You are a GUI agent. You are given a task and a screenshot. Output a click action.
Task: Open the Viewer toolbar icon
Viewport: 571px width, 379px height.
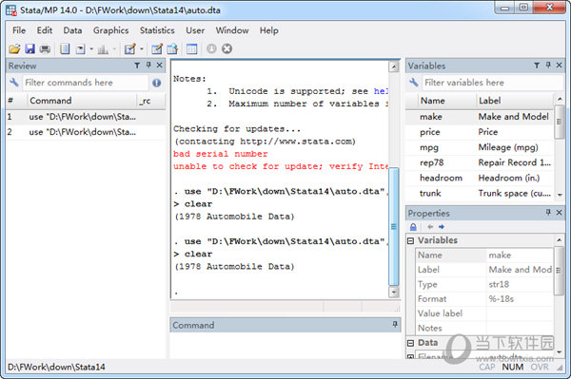click(81, 48)
